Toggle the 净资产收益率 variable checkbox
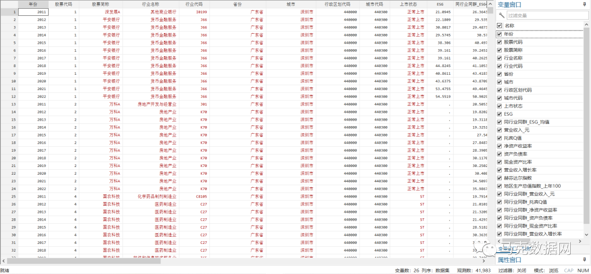Image resolution: width=591 pixels, height=274 pixels. 500,146
